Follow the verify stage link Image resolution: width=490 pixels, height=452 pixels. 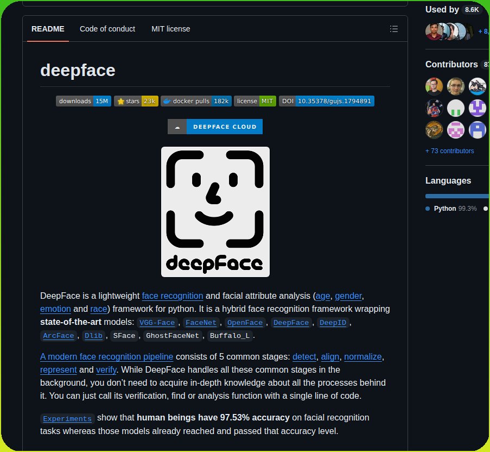tap(106, 370)
